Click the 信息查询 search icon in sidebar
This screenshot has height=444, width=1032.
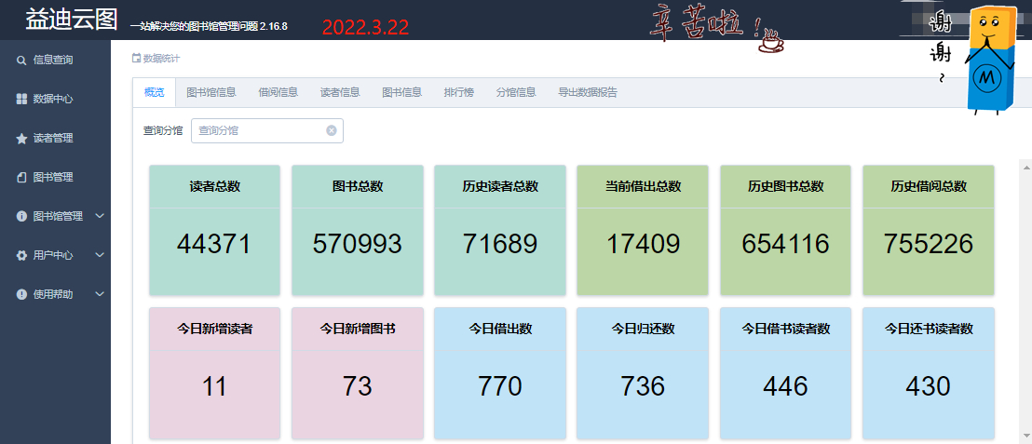pyautogui.click(x=21, y=61)
